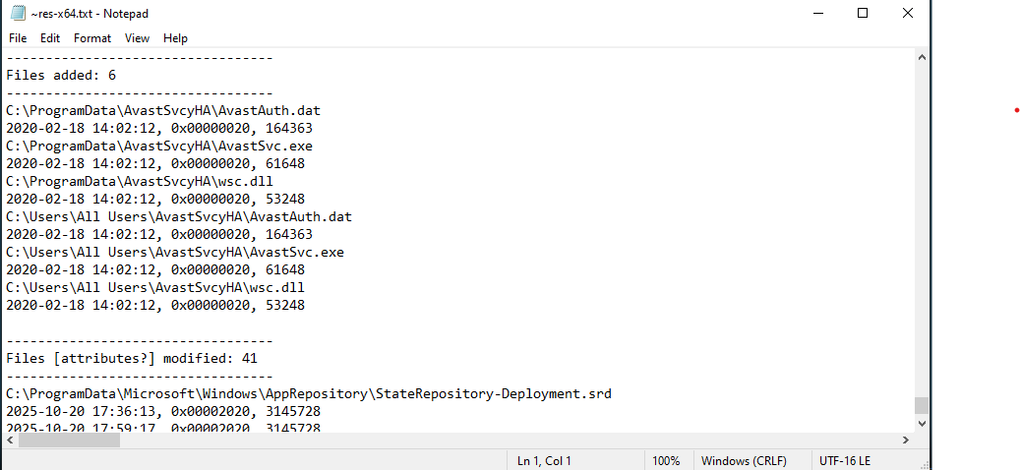This screenshot has height=470, width=1021.
Task: Click the horizontal scrollbar thumb
Action: click(69, 441)
